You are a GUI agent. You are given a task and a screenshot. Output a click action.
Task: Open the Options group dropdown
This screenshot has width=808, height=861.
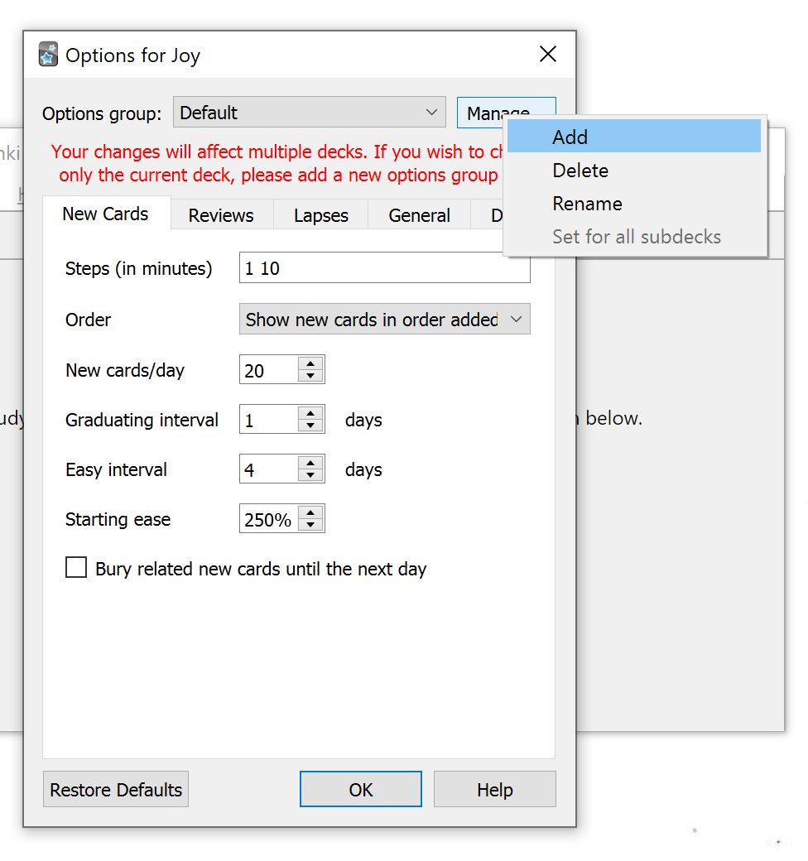tap(309, 113)
